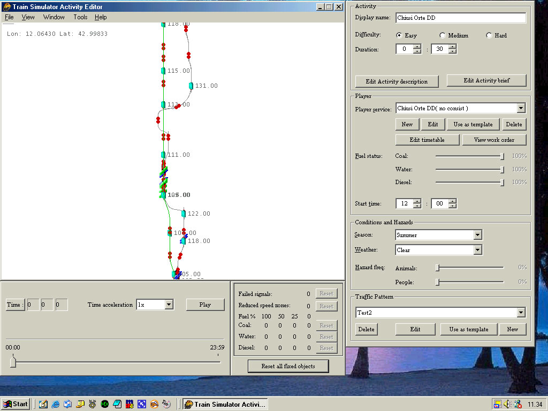The width and height of the screenshot is (548, 411).
Task: Create a New player service
Action: coord(407,124)
